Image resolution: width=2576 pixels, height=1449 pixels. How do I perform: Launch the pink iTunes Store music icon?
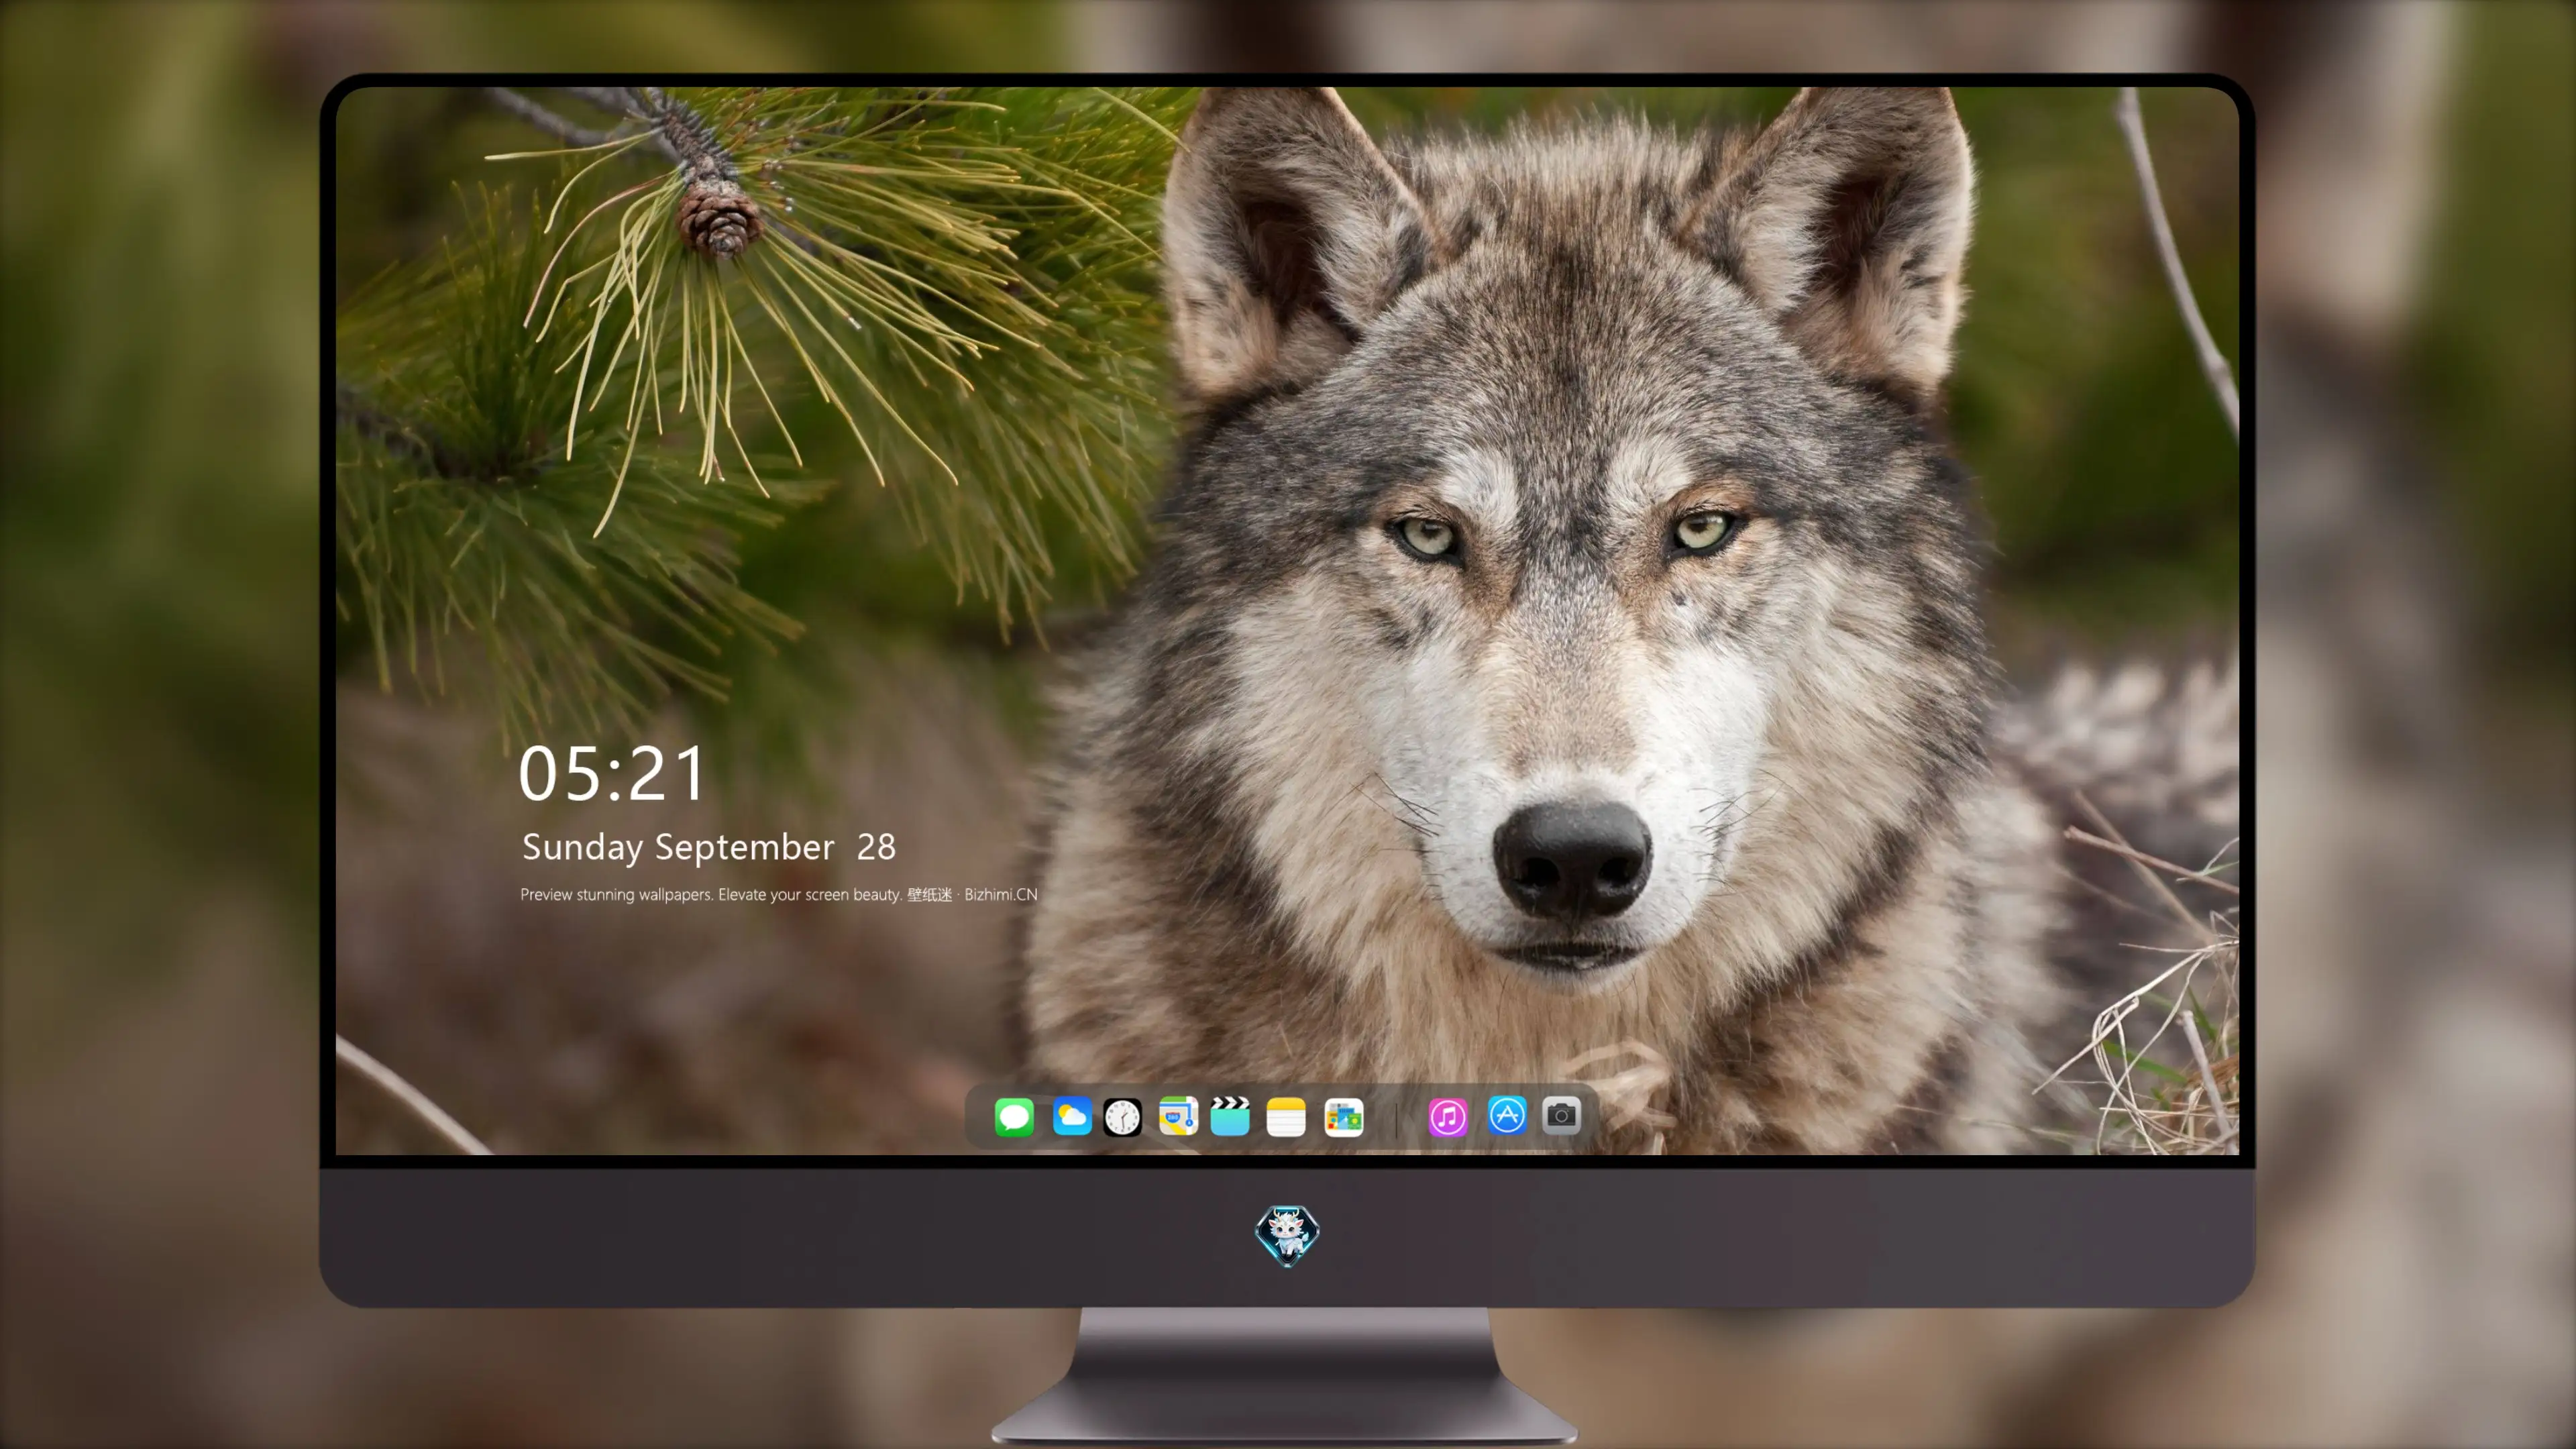pyautogui.click(x=1448, y=1117)
